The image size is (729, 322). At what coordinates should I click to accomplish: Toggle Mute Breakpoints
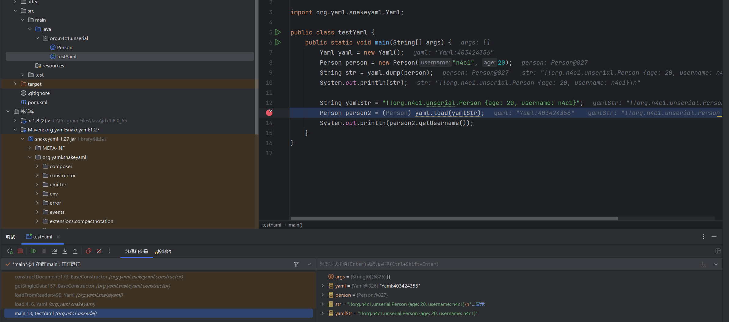point(99,251)
